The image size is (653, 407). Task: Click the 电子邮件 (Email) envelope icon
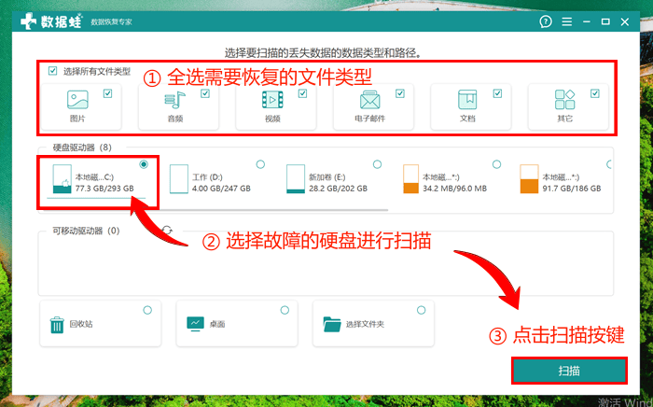[x=370, y=101]
